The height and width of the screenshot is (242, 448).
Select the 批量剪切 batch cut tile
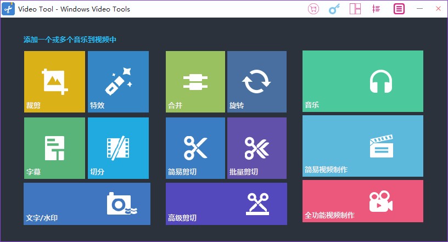pyautogui.click(x=257, y=148)
